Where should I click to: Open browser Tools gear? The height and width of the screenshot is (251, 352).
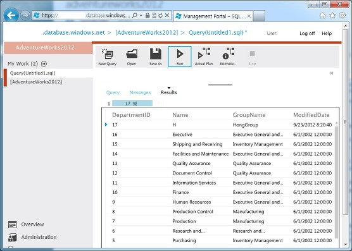point(342,15)
